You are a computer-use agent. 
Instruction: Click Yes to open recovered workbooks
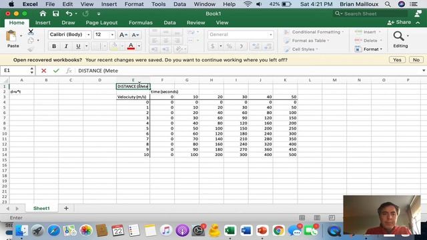tap(397, 60)
